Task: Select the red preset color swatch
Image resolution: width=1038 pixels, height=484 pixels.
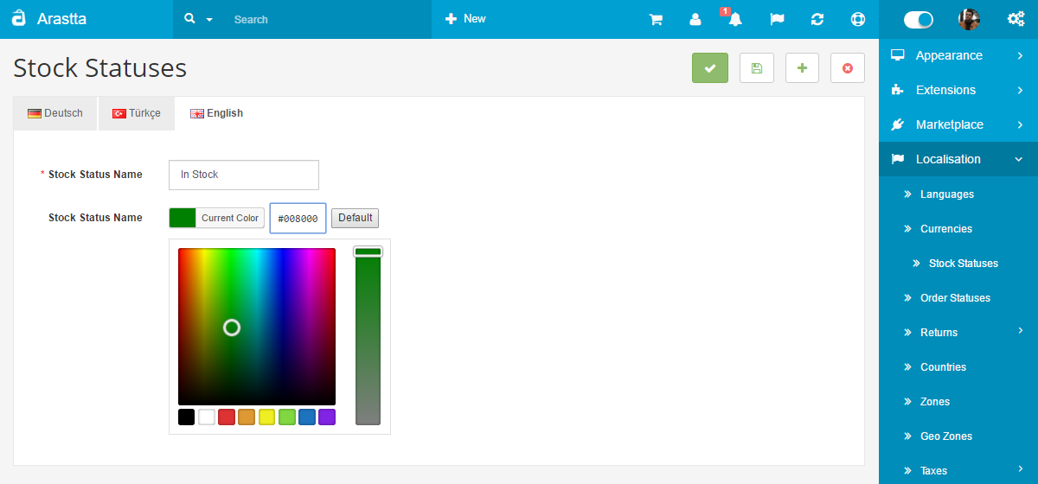Action: pos(227,417)
